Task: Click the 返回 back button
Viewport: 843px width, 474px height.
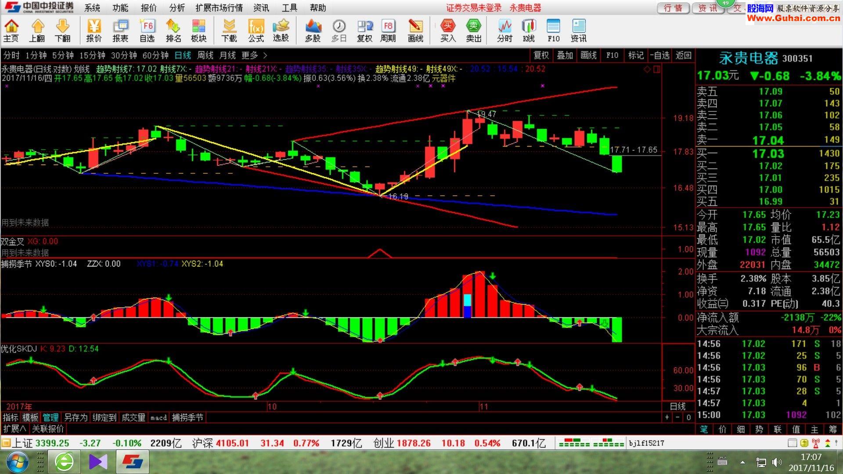Action: (x=684, y=55)
